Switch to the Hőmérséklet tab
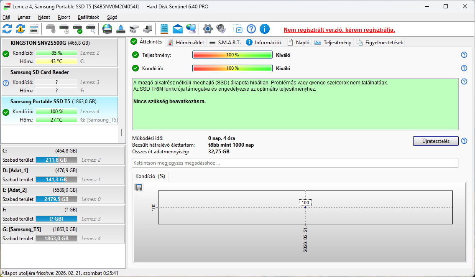This screenshot has width=475, height=277. pos(186,42)
